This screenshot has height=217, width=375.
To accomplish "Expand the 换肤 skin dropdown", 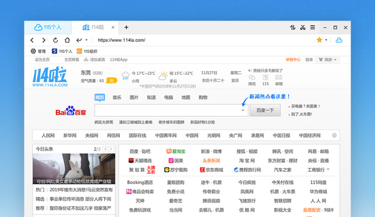I will (x=328, y=60).
